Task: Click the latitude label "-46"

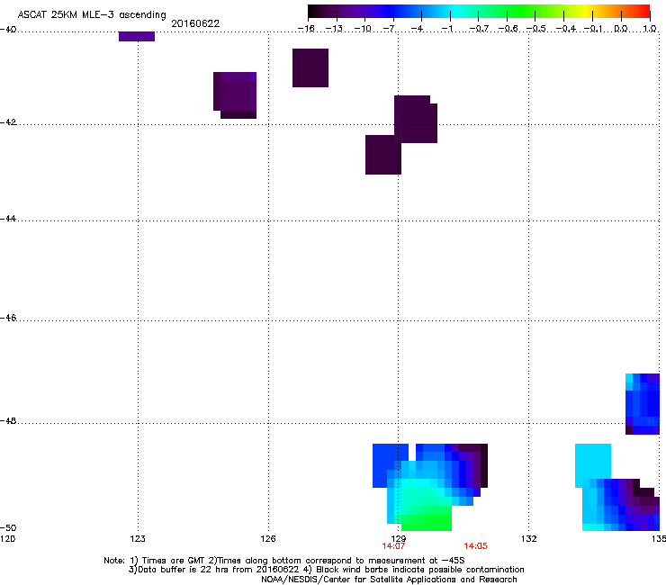Action: tap(8, 318)
